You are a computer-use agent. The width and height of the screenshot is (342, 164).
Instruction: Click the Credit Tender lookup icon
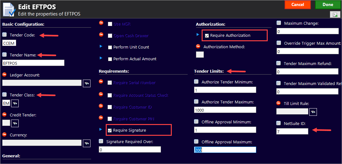[x=15, y=123]
